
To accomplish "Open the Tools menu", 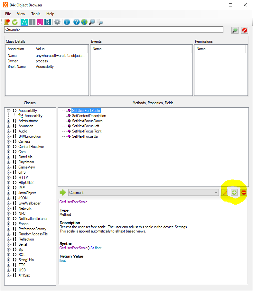I will pyautogui.click(x=36, y=14).
